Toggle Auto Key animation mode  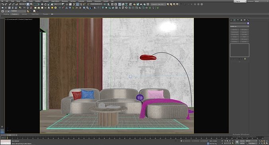tap(242, 141)
